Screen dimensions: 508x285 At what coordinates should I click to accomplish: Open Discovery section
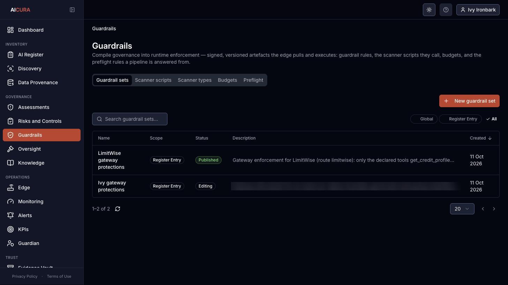[x=42, y=69]
